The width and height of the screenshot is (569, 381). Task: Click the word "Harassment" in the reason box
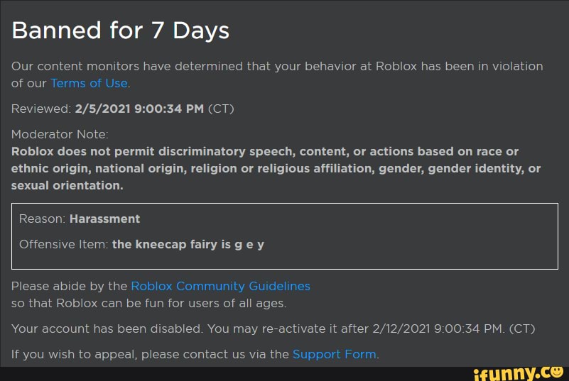tap(104, 219)
